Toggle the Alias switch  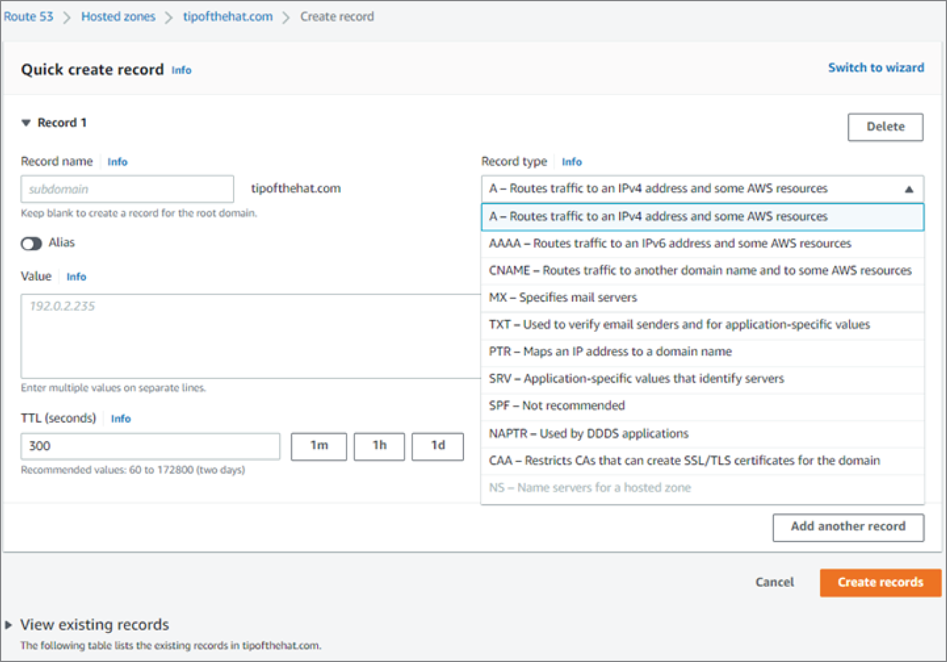(x=31, y=243)
